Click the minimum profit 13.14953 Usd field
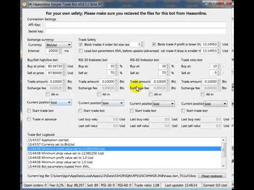 click(x=211, y=44)
